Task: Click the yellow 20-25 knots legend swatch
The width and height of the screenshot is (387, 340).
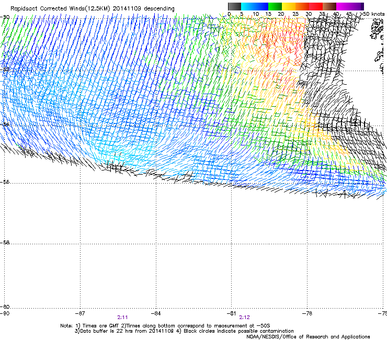Action: pos(289,7)
